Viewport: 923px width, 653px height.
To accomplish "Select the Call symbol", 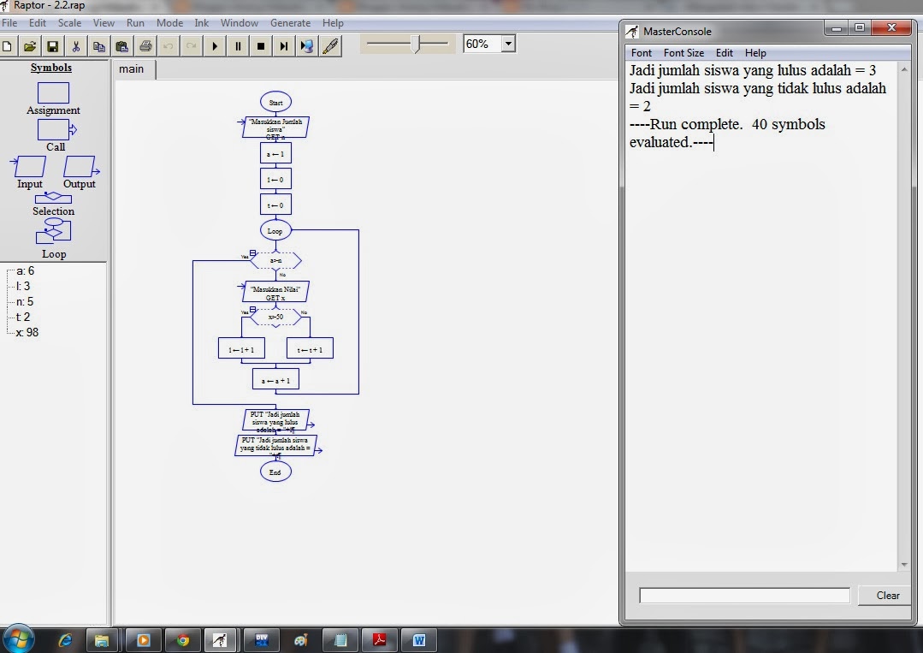I will [56, 129].
